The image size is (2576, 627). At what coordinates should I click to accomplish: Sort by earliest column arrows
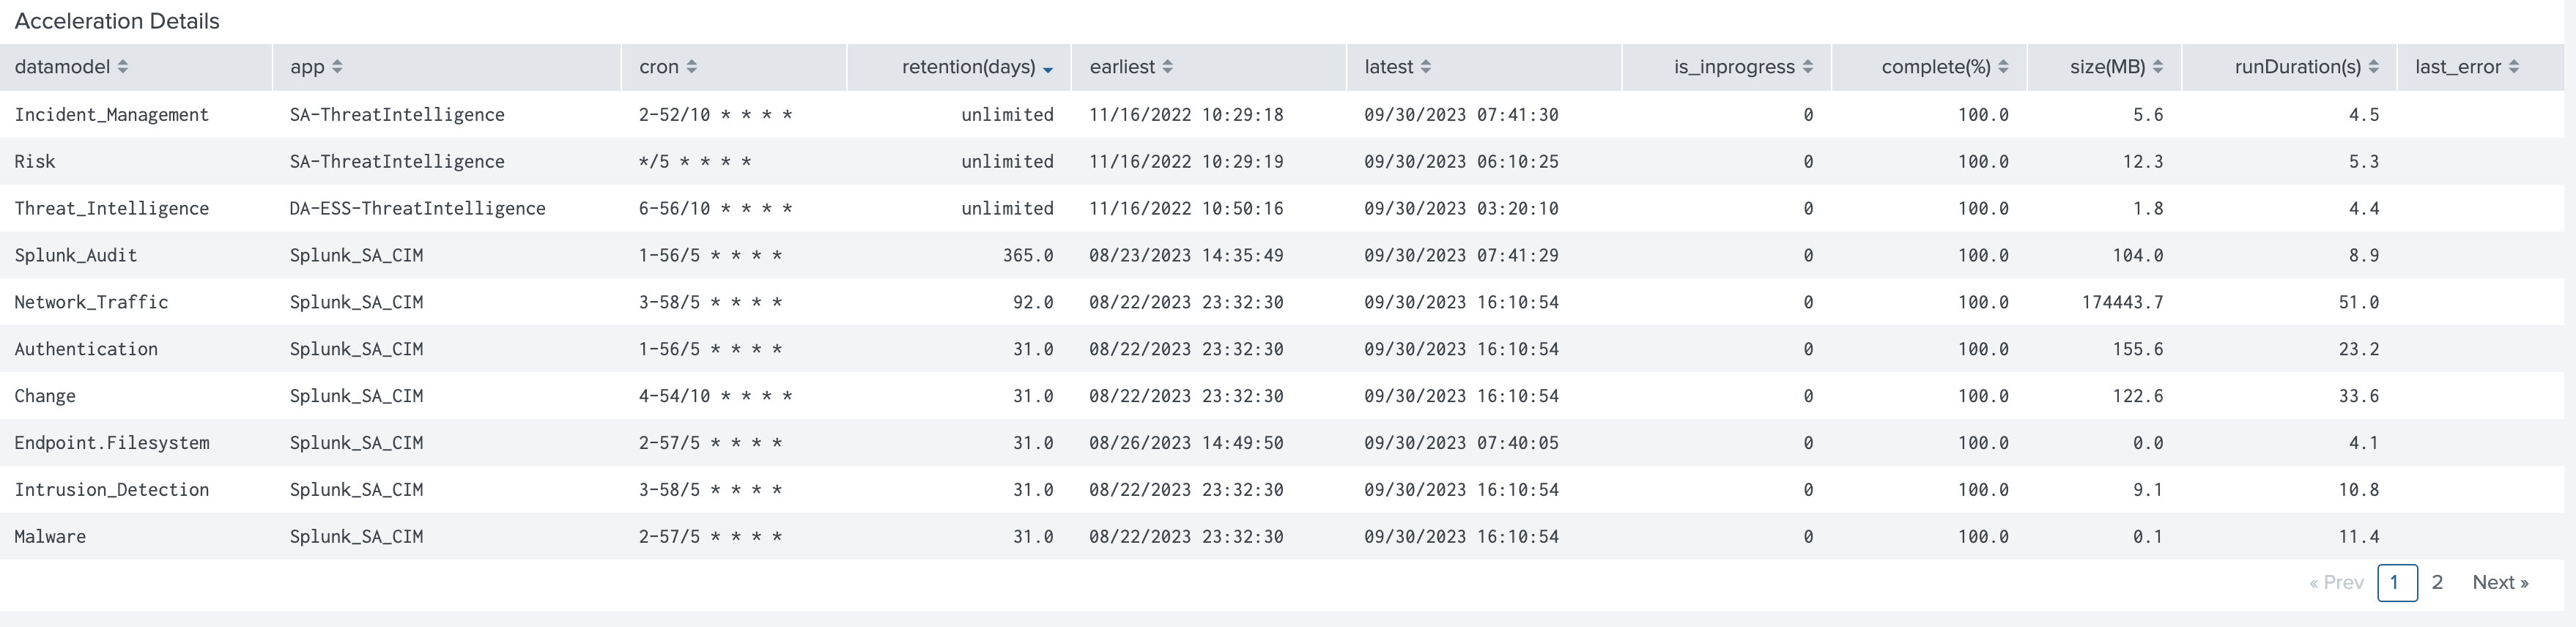coord(1168,67)
